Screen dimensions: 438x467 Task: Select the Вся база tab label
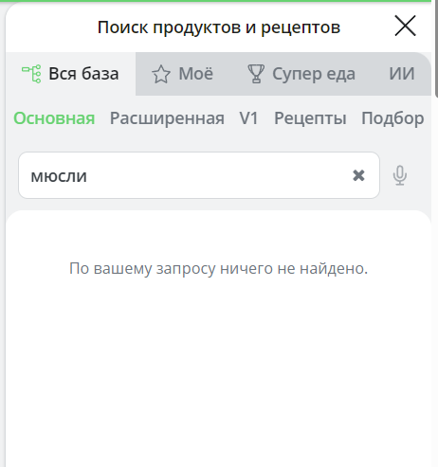[x=83, y=74]
